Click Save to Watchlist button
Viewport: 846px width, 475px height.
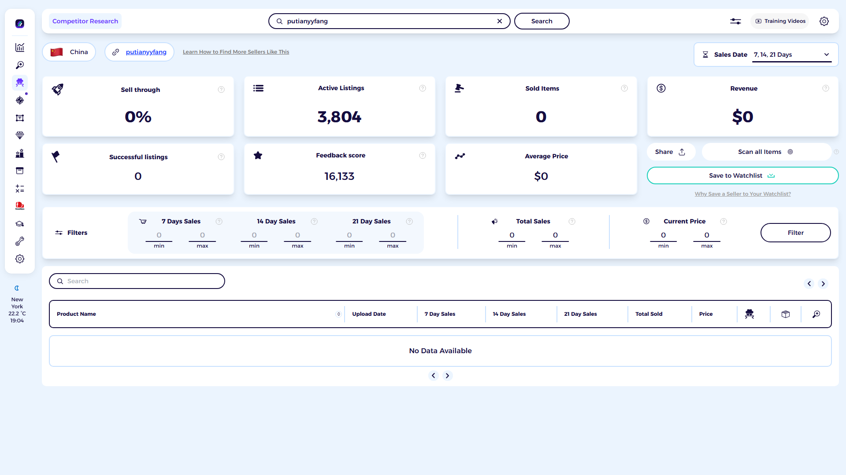(x=742, y=175)
